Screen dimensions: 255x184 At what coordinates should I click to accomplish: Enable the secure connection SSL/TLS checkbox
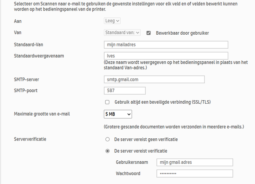click(x=107, y=102)
